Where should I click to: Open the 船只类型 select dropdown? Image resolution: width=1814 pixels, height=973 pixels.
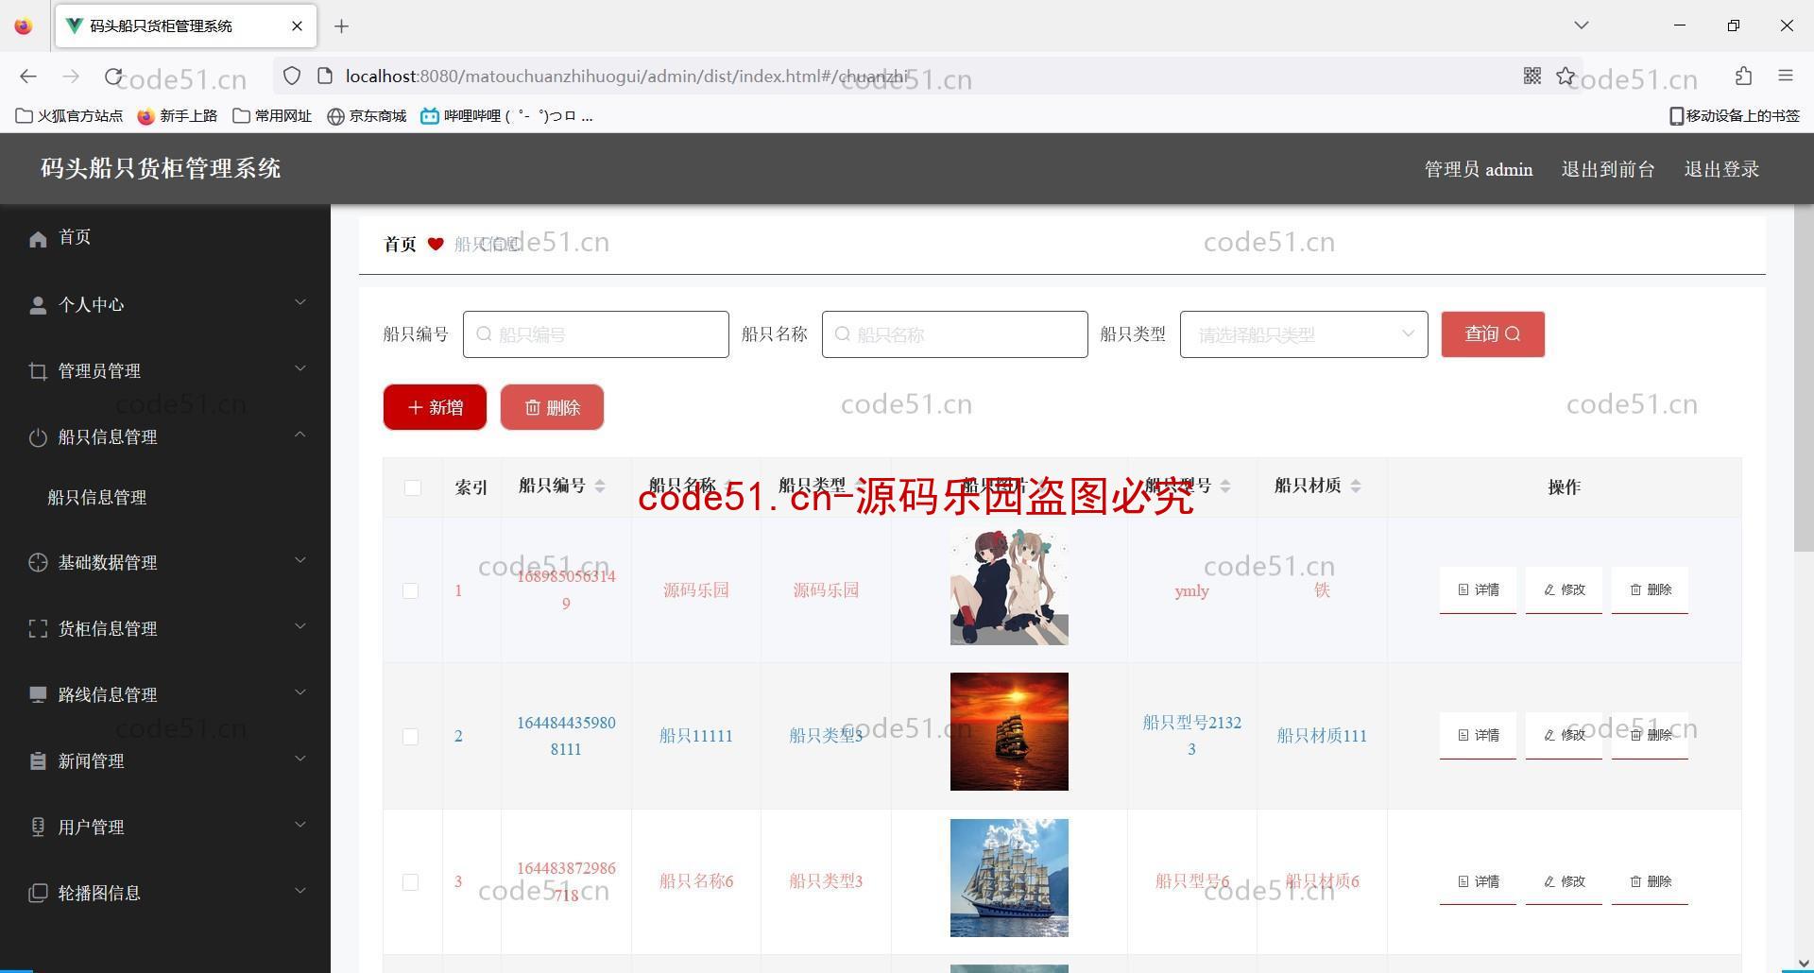click(1304, 334)
